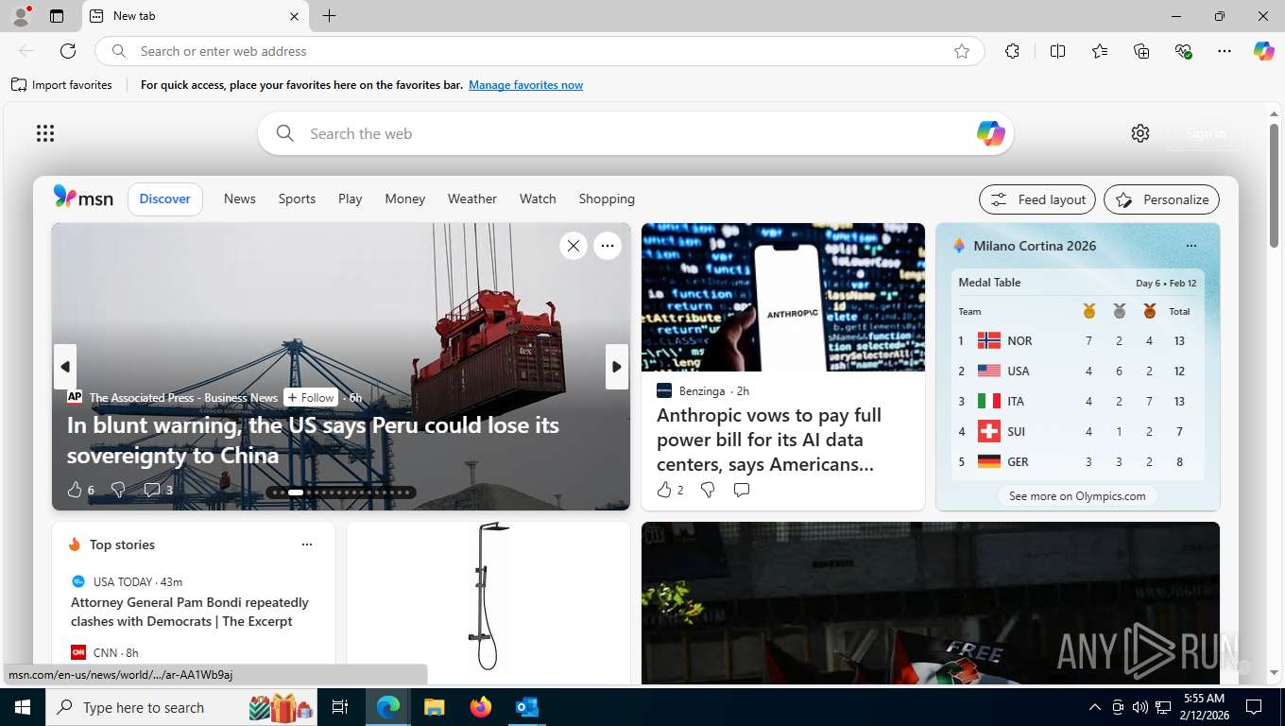1285x726 pixels.
Task: Go to next carousel slide
Action: [617, 367]
